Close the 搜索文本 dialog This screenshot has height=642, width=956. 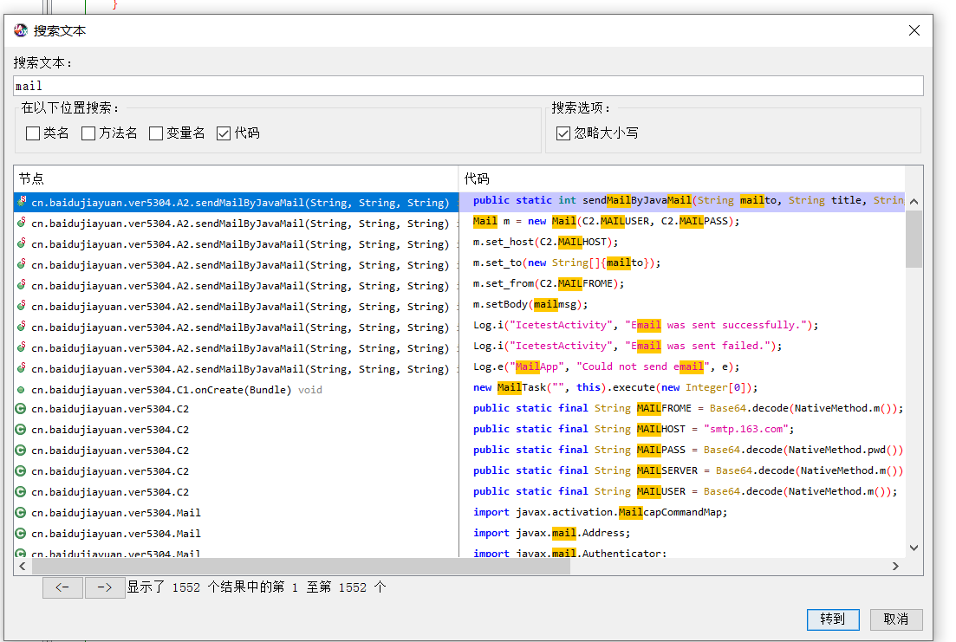tap(914, 30)
